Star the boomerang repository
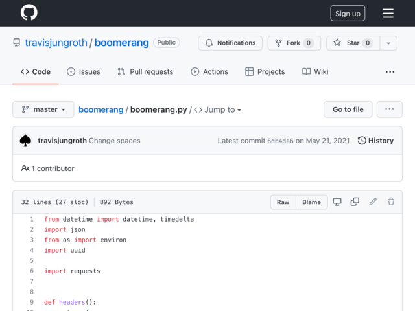The height and width of the screenshot is (311, 415). (x=353, y=43)
